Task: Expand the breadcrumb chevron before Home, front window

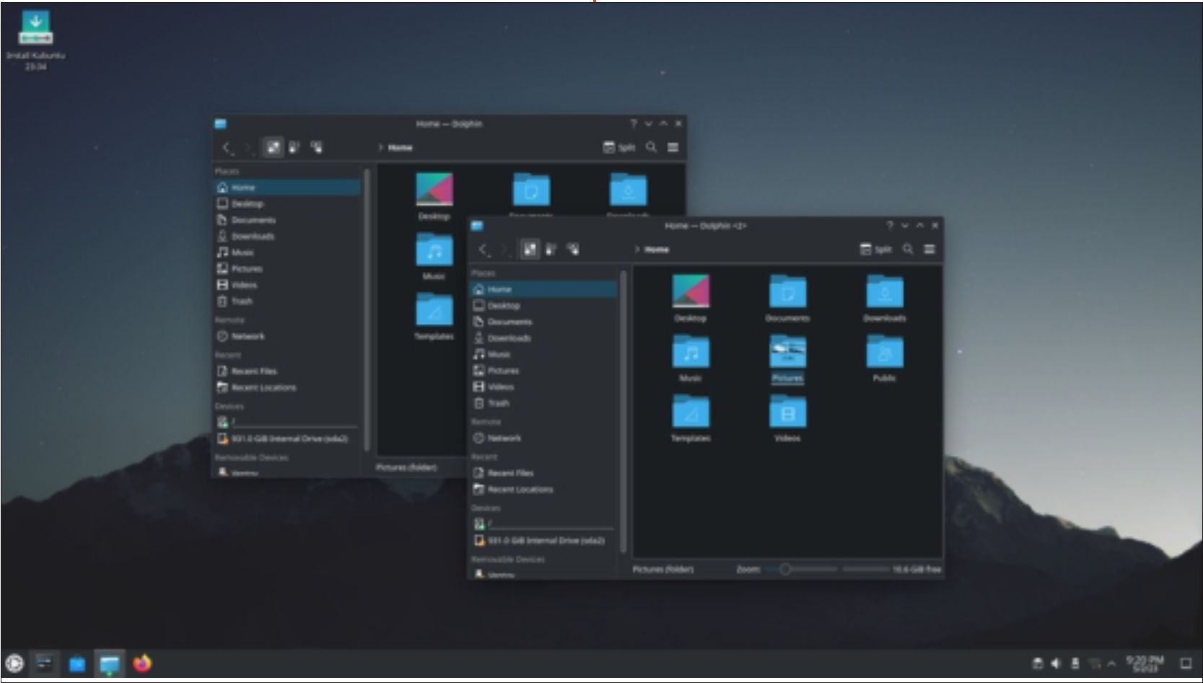Action: 637,250
